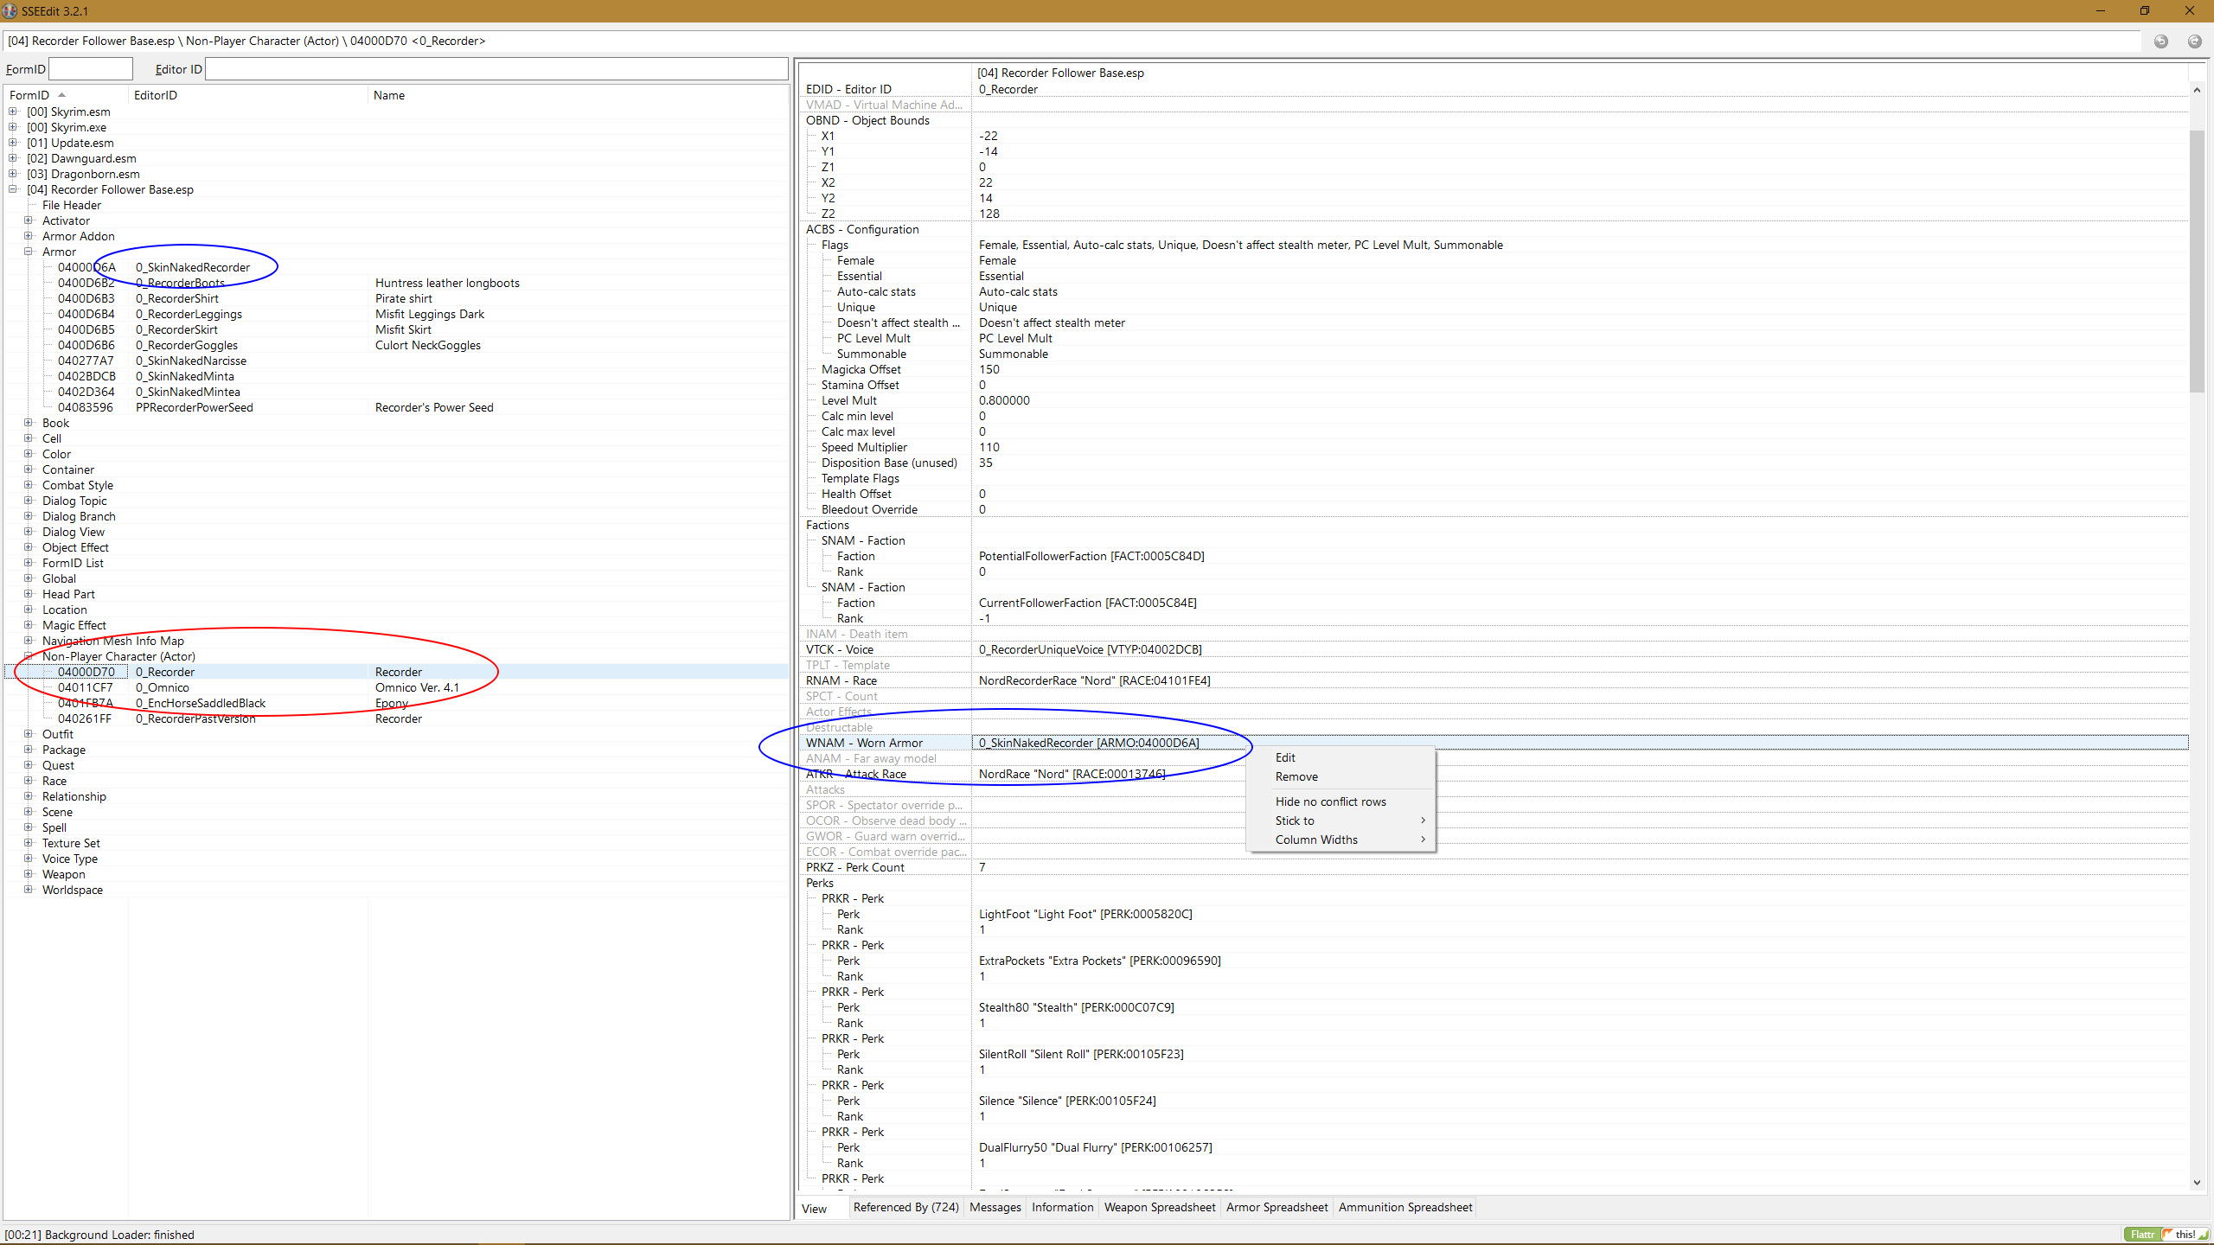Select the VTCK - Voice value
Image resolution: width=2214 pixels, height=1245 pixels.
pyautogui.click(x=1090, y=649)
